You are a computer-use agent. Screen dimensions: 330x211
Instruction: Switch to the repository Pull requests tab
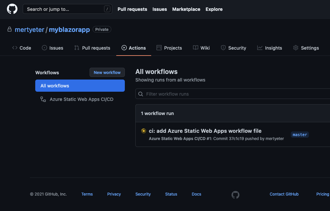click(92, 48)
